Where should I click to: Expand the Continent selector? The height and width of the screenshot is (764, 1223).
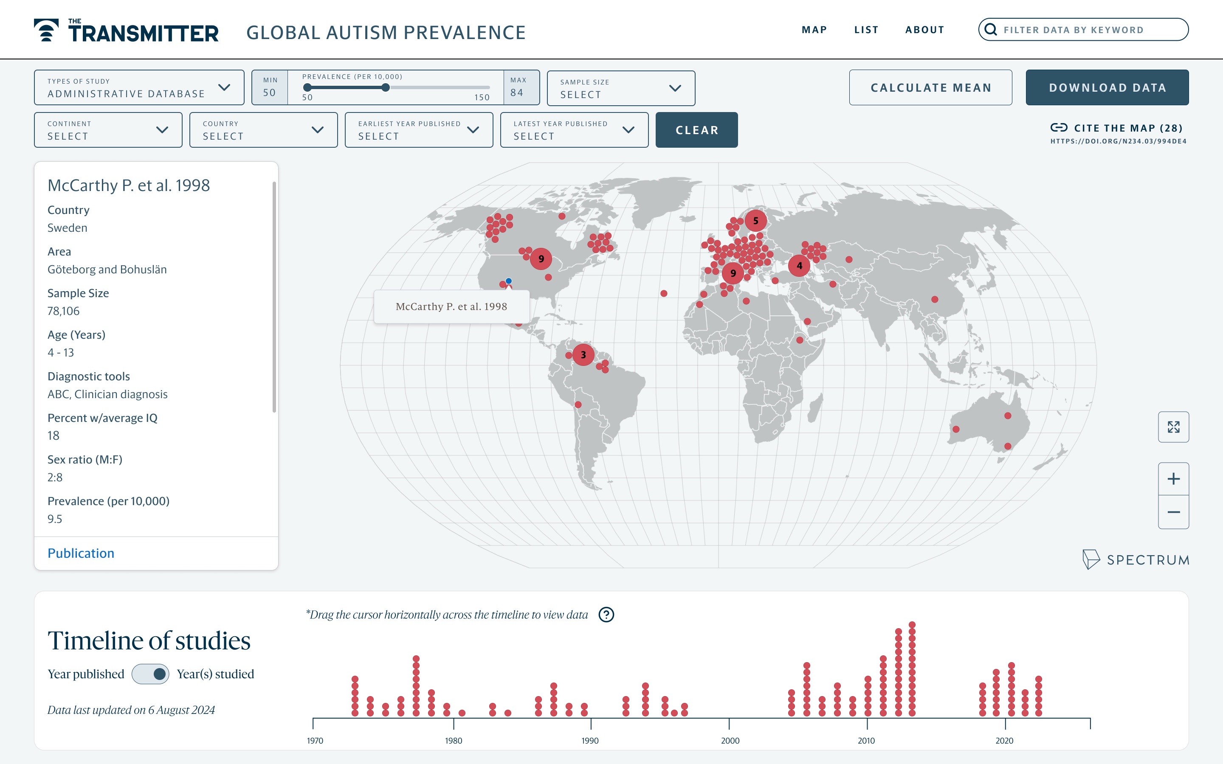pyautogui.click(x=108, y=130)
